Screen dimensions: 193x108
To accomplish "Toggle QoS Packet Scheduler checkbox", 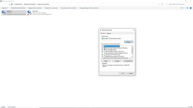I will [103, 50].
